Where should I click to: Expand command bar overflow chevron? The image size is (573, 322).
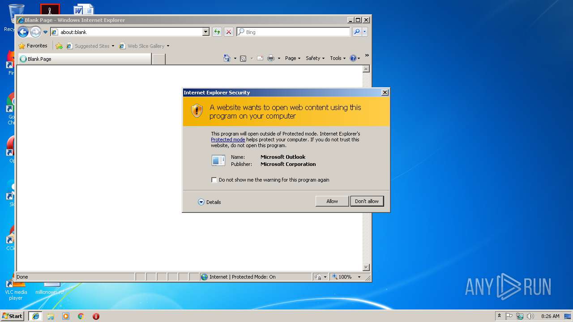pos(367,55)
